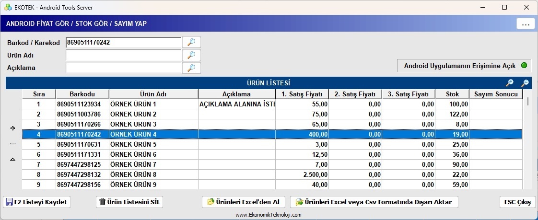Screen dimensions: 538x220
Task: Zoom in on the product list
Action: (x=510, y=83)
